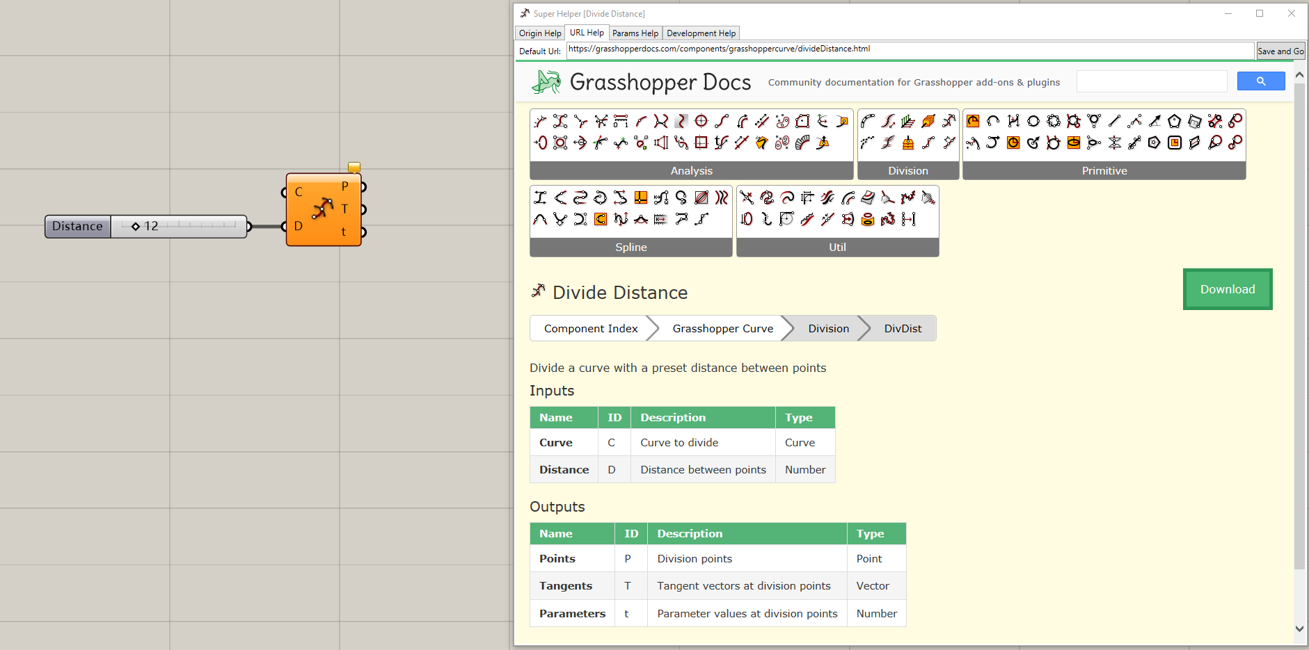Open the orange grid square icon in Spline panel

tap(641, 198)
